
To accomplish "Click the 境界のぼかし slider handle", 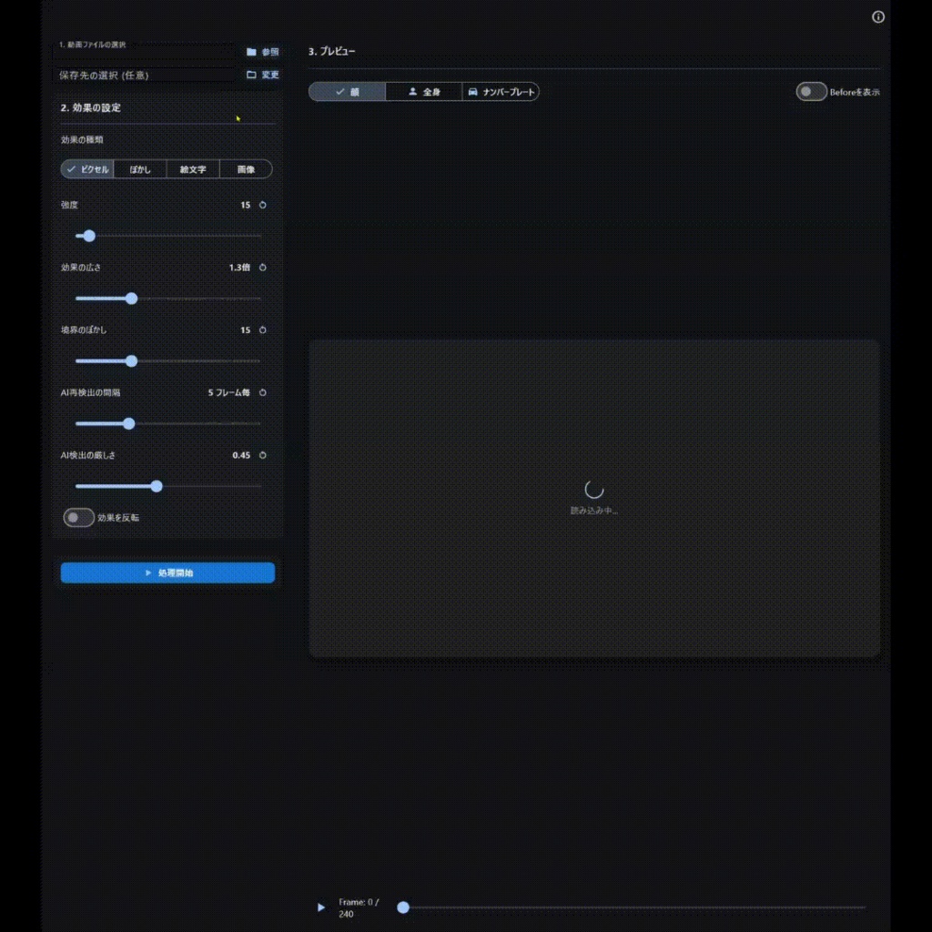I will click(131, 360).
